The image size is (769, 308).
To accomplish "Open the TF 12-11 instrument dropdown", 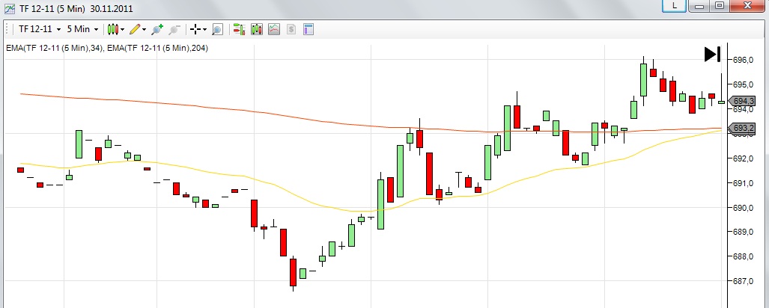I will 39,29.
